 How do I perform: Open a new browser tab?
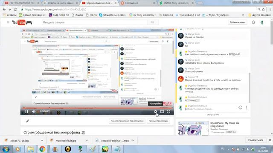pos(200,3)
